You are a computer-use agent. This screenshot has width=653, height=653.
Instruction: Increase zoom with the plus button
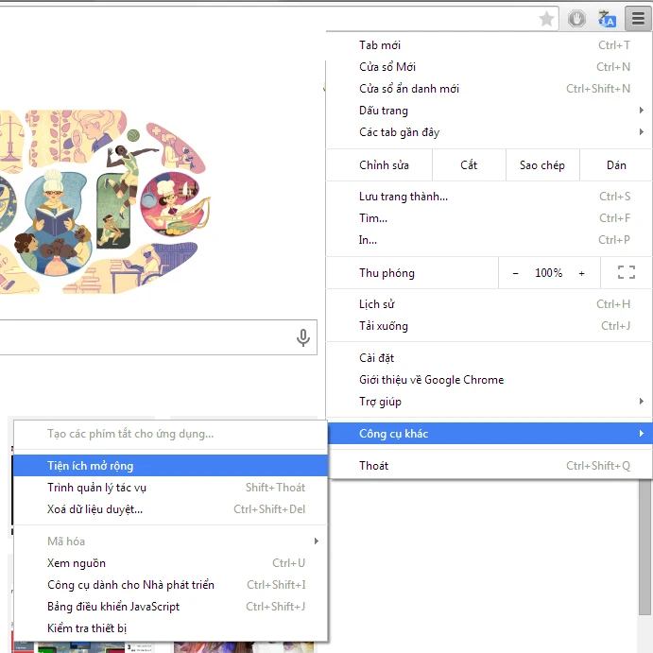(581, 273)
